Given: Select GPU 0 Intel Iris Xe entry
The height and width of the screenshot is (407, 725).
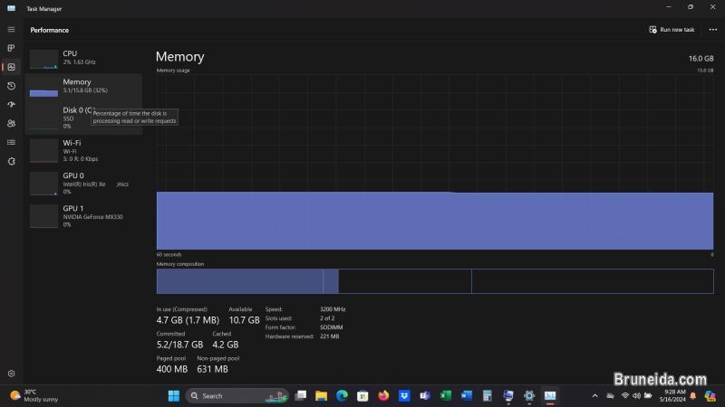Looking at the screenshot, I should 83,183.
